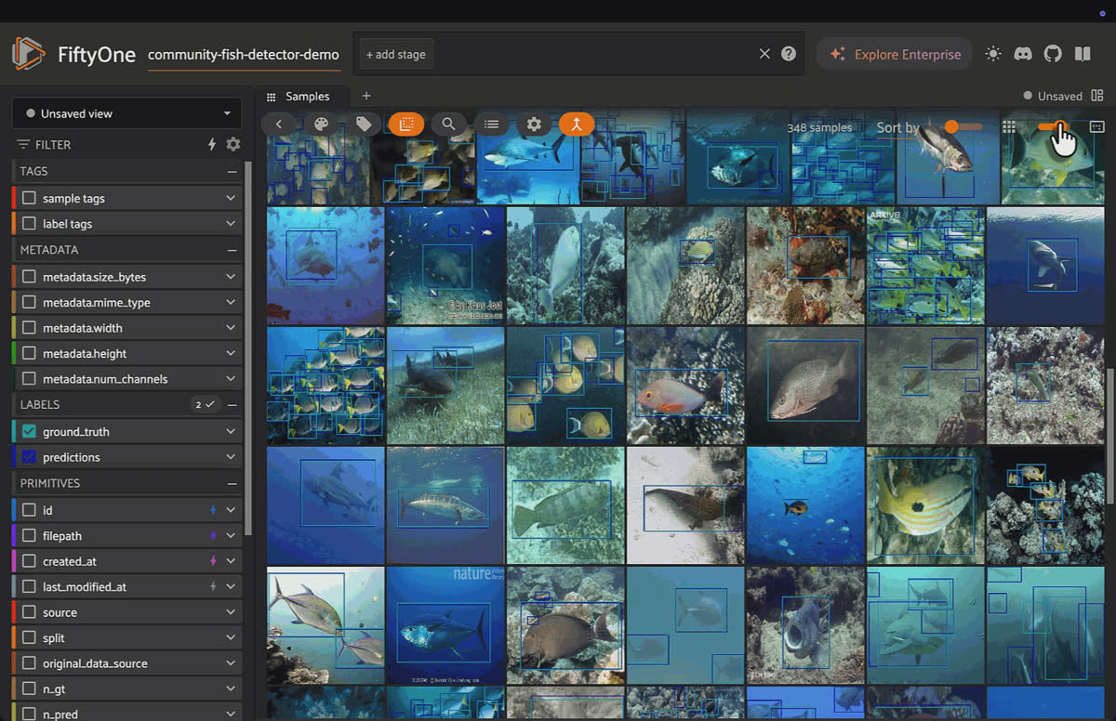Screen dimensions: 1116x721
Task: Toggle the patches view button
Action: pos(406,124)
